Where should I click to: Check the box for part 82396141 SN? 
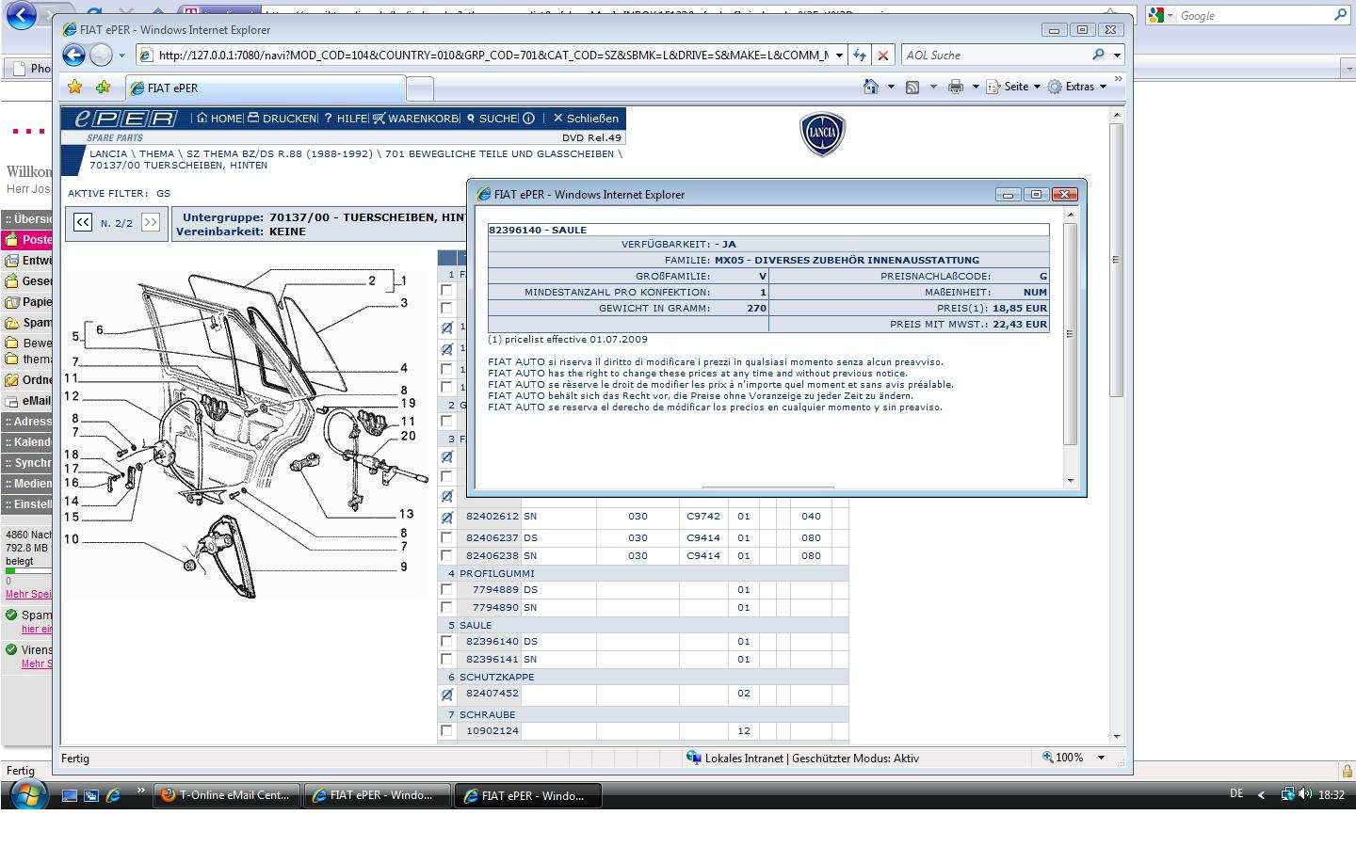pos(446,659)
